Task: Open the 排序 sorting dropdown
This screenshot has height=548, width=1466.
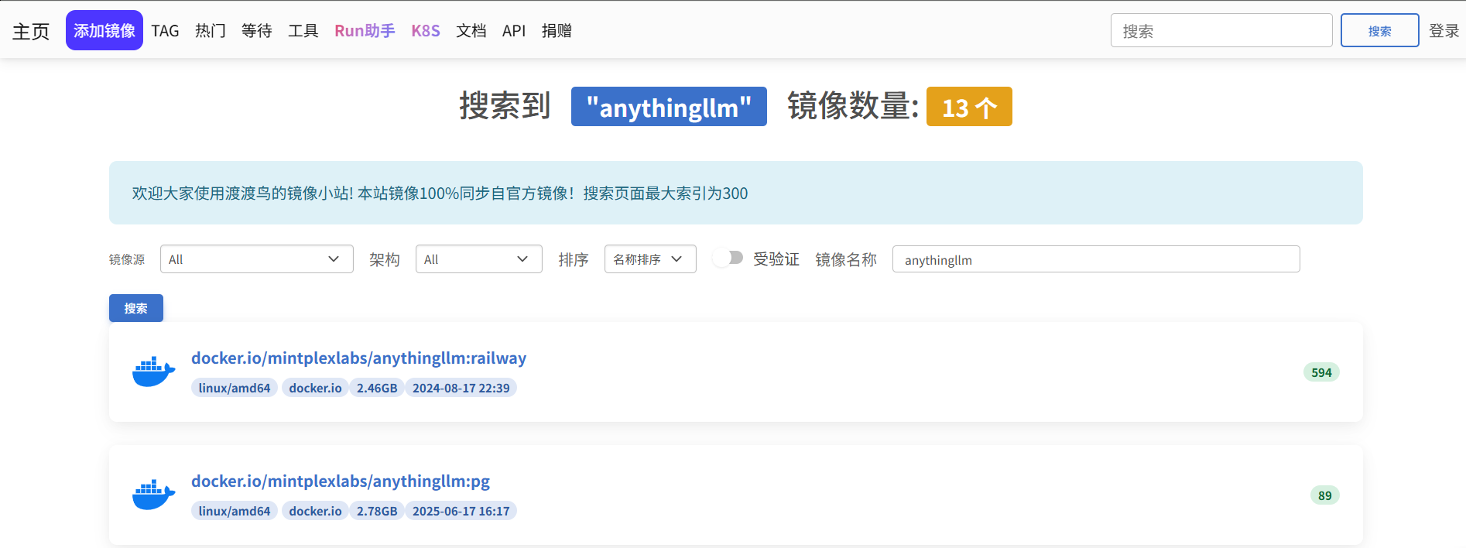Action: tap(649, 259)
